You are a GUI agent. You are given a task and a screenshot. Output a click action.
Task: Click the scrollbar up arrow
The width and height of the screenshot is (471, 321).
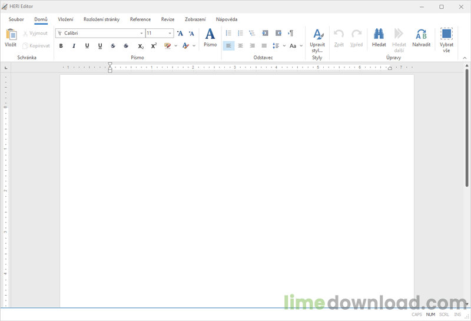467,65
